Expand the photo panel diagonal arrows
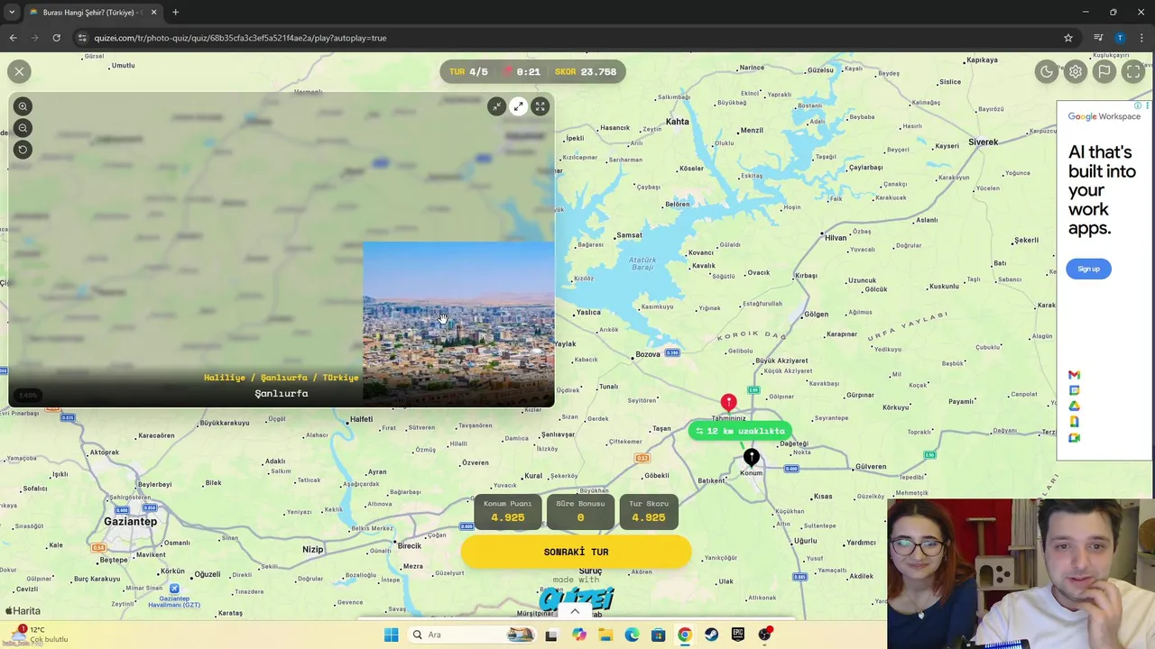1155x649 pixels. 518,106
